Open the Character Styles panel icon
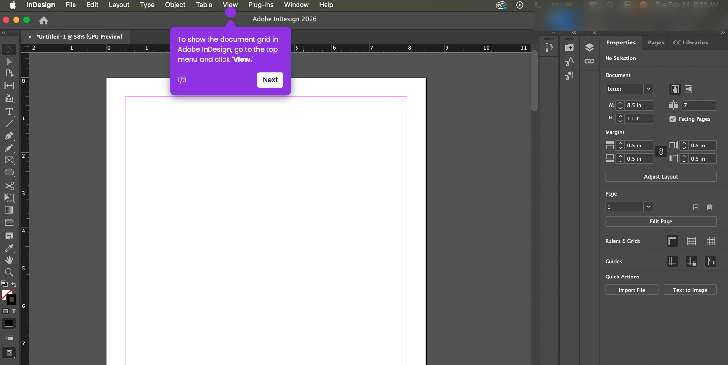 point(569,61)
